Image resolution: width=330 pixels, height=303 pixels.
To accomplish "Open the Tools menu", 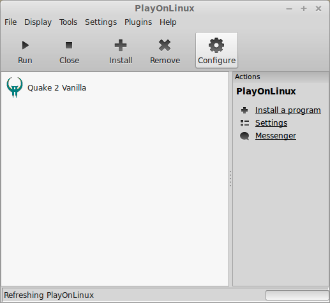I will 68,22.
